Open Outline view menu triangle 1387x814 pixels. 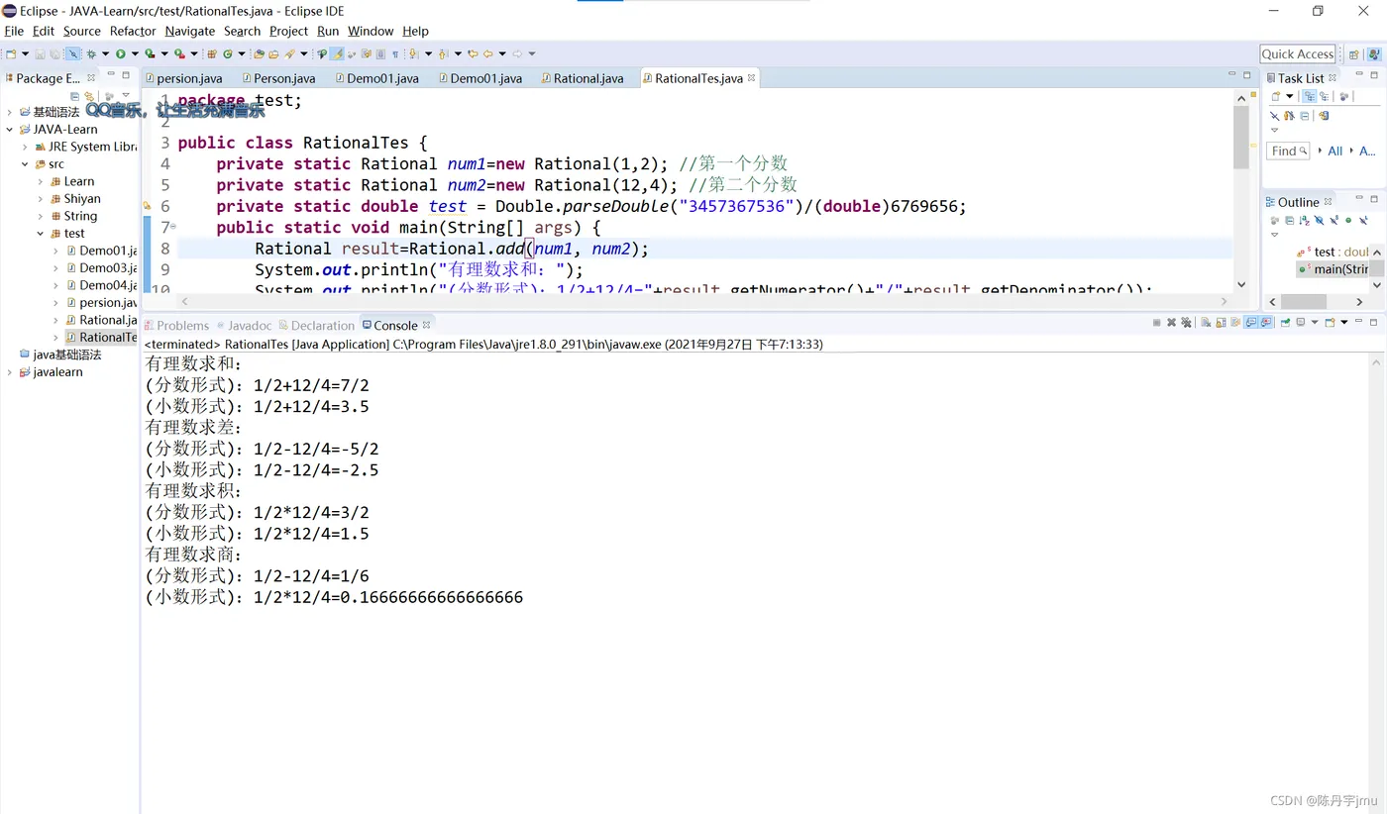(x=1274, y=235)
